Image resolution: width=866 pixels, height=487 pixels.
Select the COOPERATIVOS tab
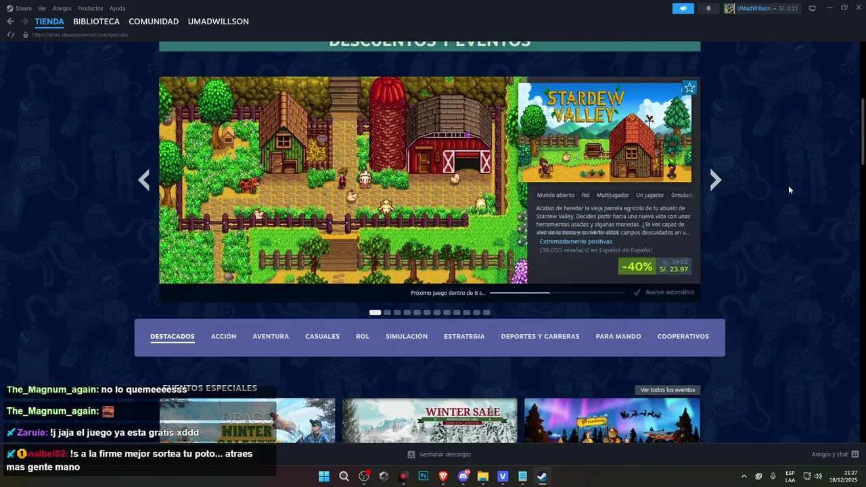[683, 336]
